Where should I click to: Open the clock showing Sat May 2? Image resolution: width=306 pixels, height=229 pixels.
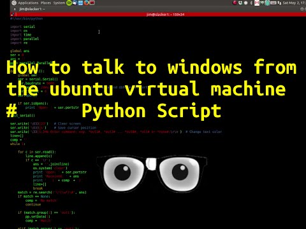(x=294, y=3)
